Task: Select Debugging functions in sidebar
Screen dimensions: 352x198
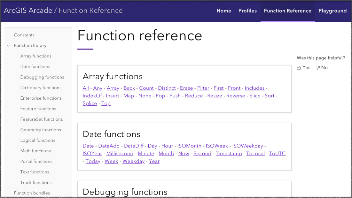Action: 42,77
